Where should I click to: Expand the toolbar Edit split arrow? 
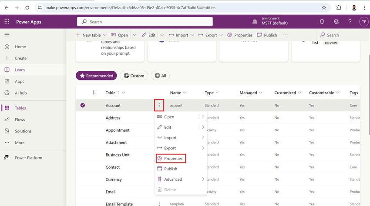pyautogui.click(x=162, y=35)
